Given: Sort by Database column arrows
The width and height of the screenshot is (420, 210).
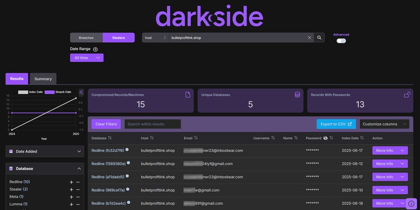Looking at the screenshot, I should (110, 138).
